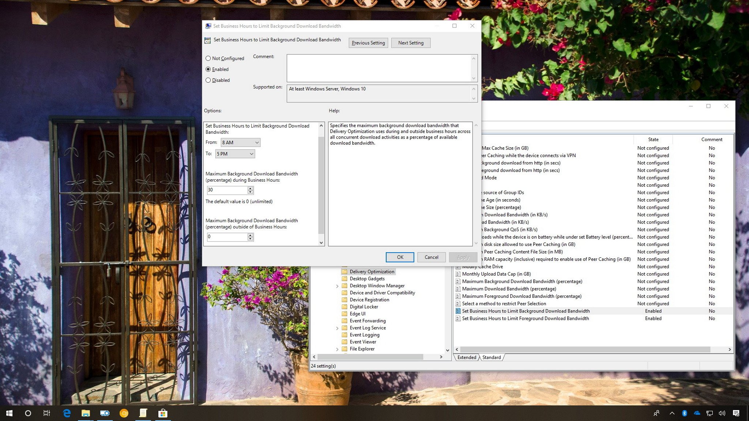Increment the business hours bandwidth percentage stepper

pyautogui.click(x=250, y=187)
